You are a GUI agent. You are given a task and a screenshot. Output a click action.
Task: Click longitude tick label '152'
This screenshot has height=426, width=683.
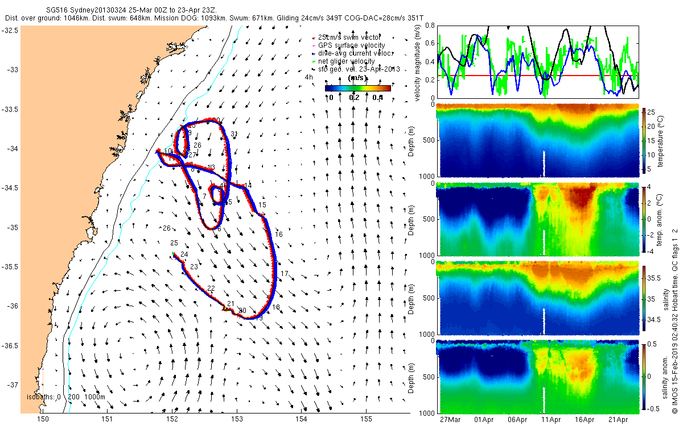(172, 419)
